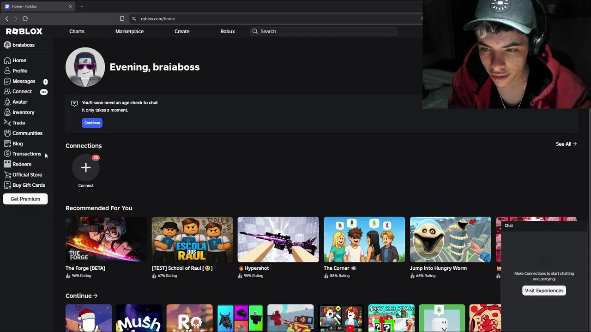The image size is (591, 332).
Task: Open Home from the sidebar
Action: pyautogui.click(x=19, y=60)
